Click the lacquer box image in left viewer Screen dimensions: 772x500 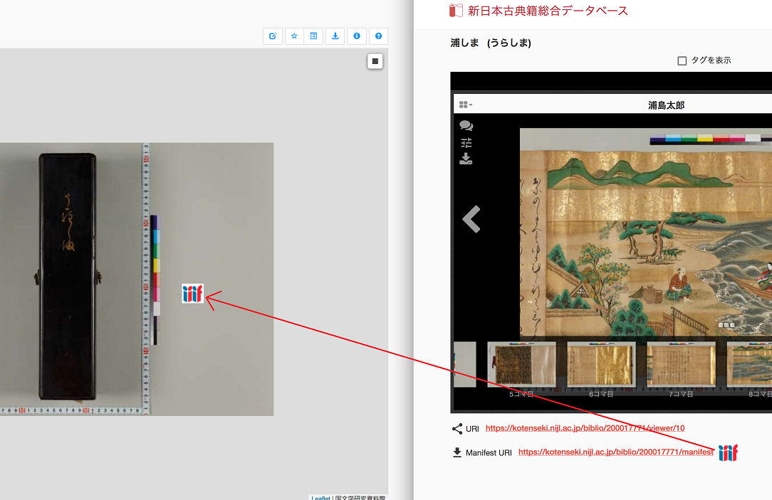tap(68, 276)
